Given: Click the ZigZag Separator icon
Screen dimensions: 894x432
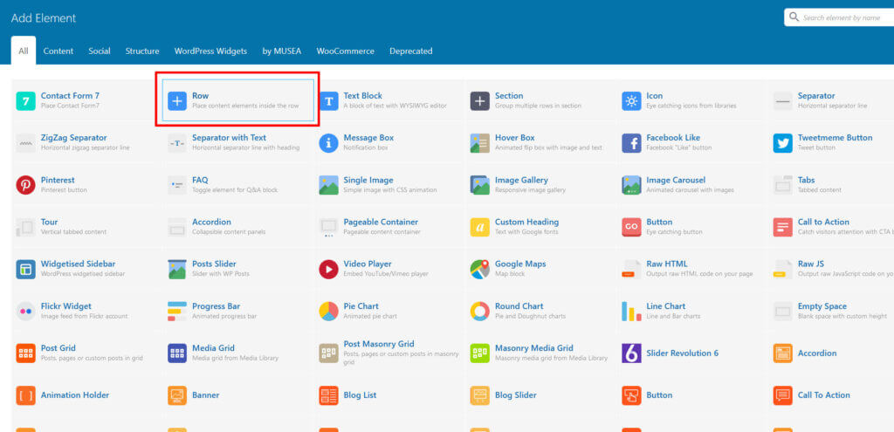Looking at the screenshot, I should coord(25,143).
